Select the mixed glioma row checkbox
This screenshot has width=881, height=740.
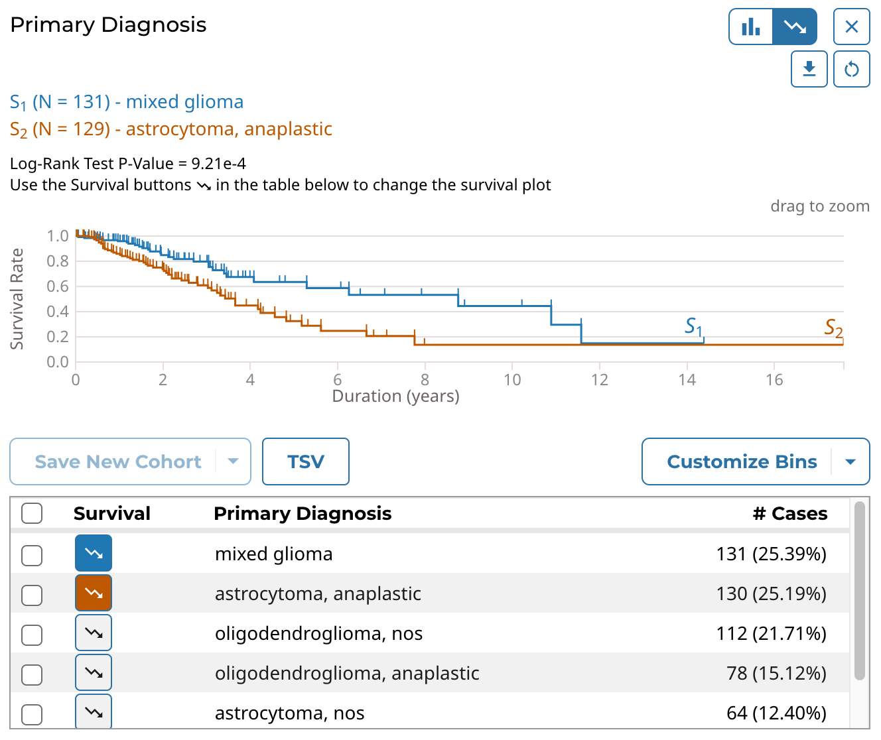(x=32, y=555)
